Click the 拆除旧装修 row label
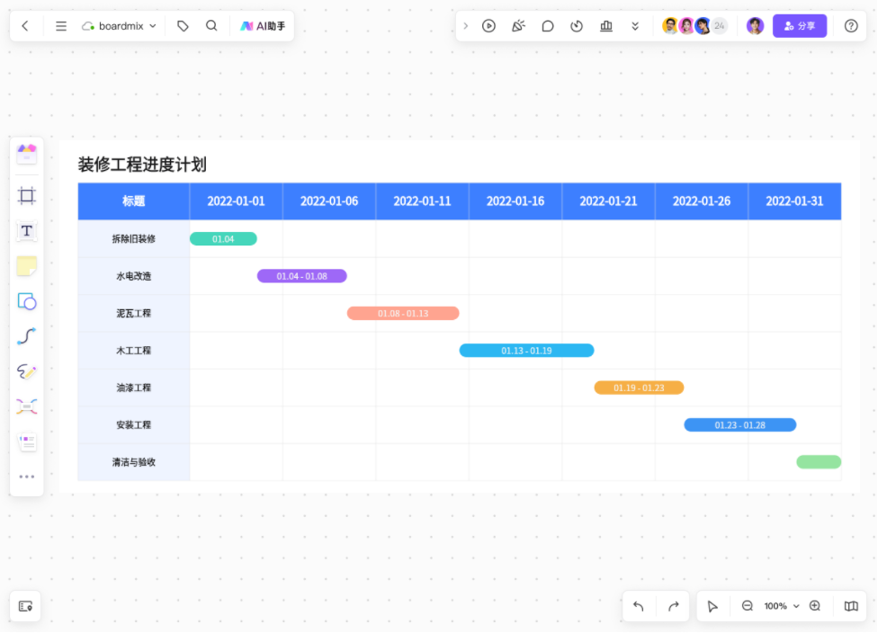The height and width of the screenshot is (633, 878). click(x=134, y=239)
